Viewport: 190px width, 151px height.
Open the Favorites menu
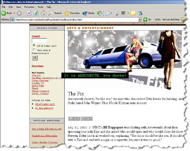[x=29, y=7]
